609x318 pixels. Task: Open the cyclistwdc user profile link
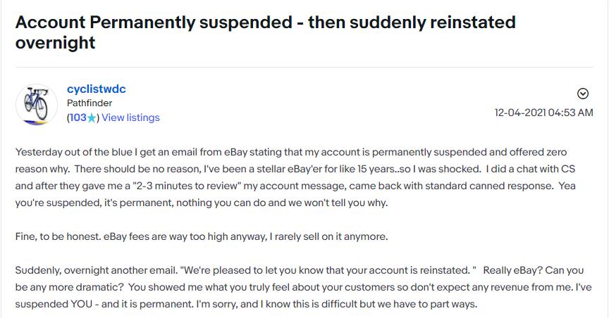[x=97, y=89]
